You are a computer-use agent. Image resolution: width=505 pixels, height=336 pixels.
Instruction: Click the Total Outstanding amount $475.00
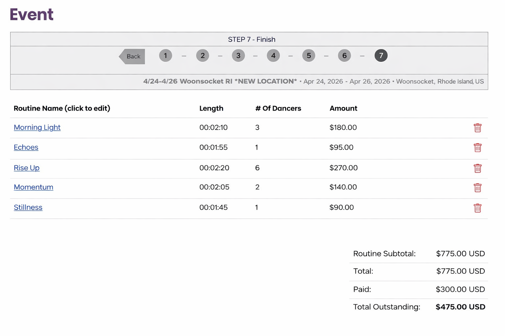click(460, 307)
